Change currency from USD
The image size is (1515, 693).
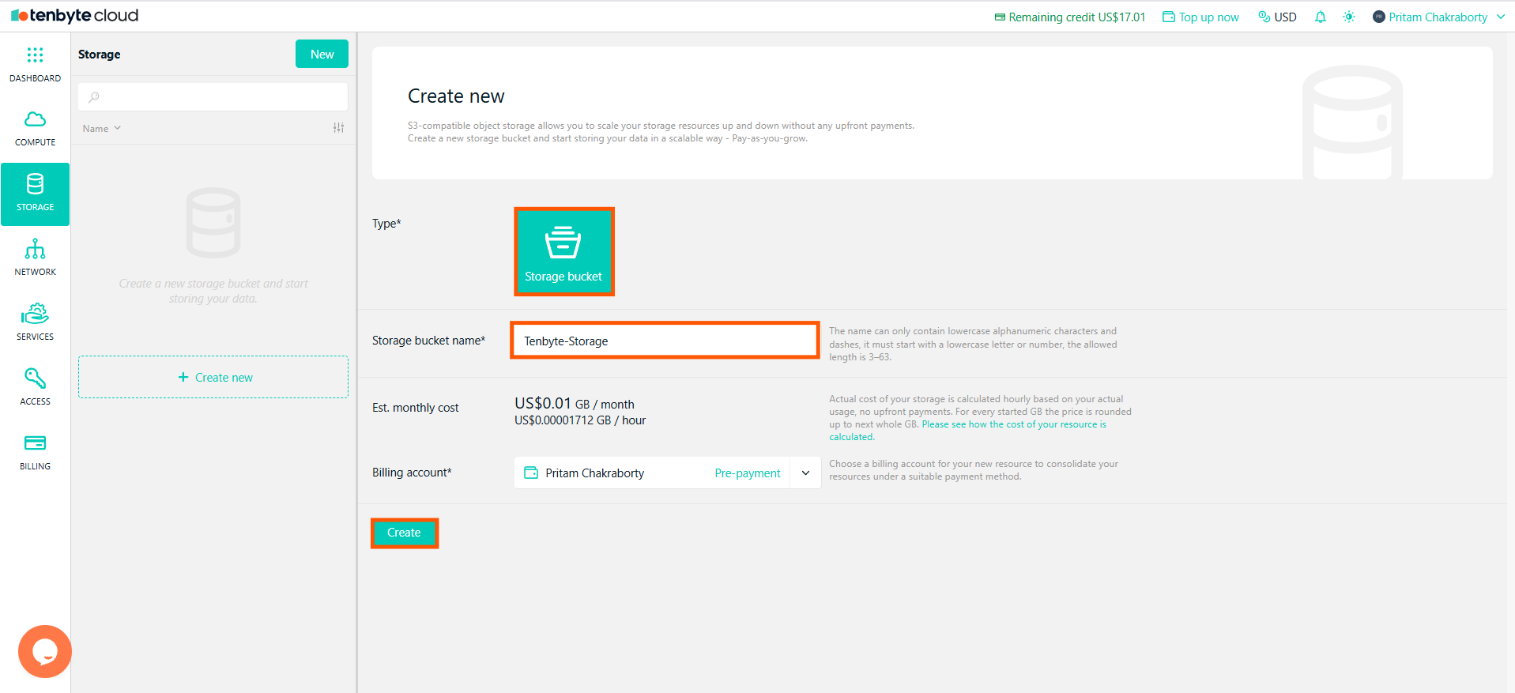tap(1277, 17)
